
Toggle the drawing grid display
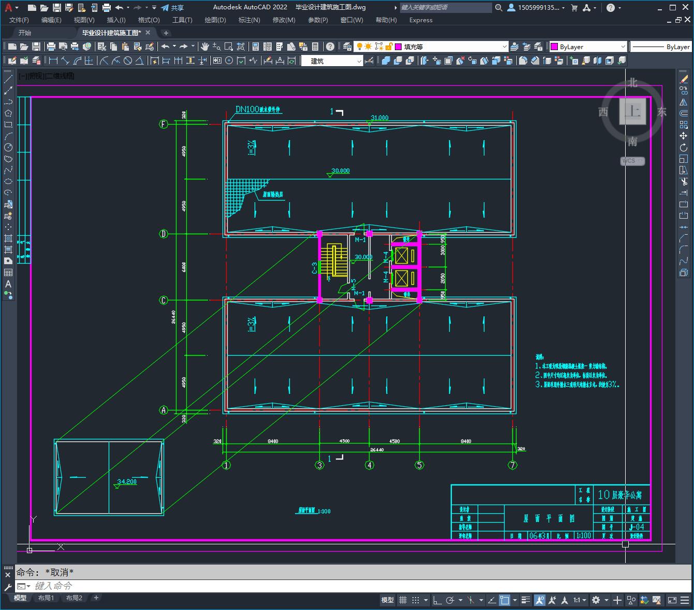403,600
